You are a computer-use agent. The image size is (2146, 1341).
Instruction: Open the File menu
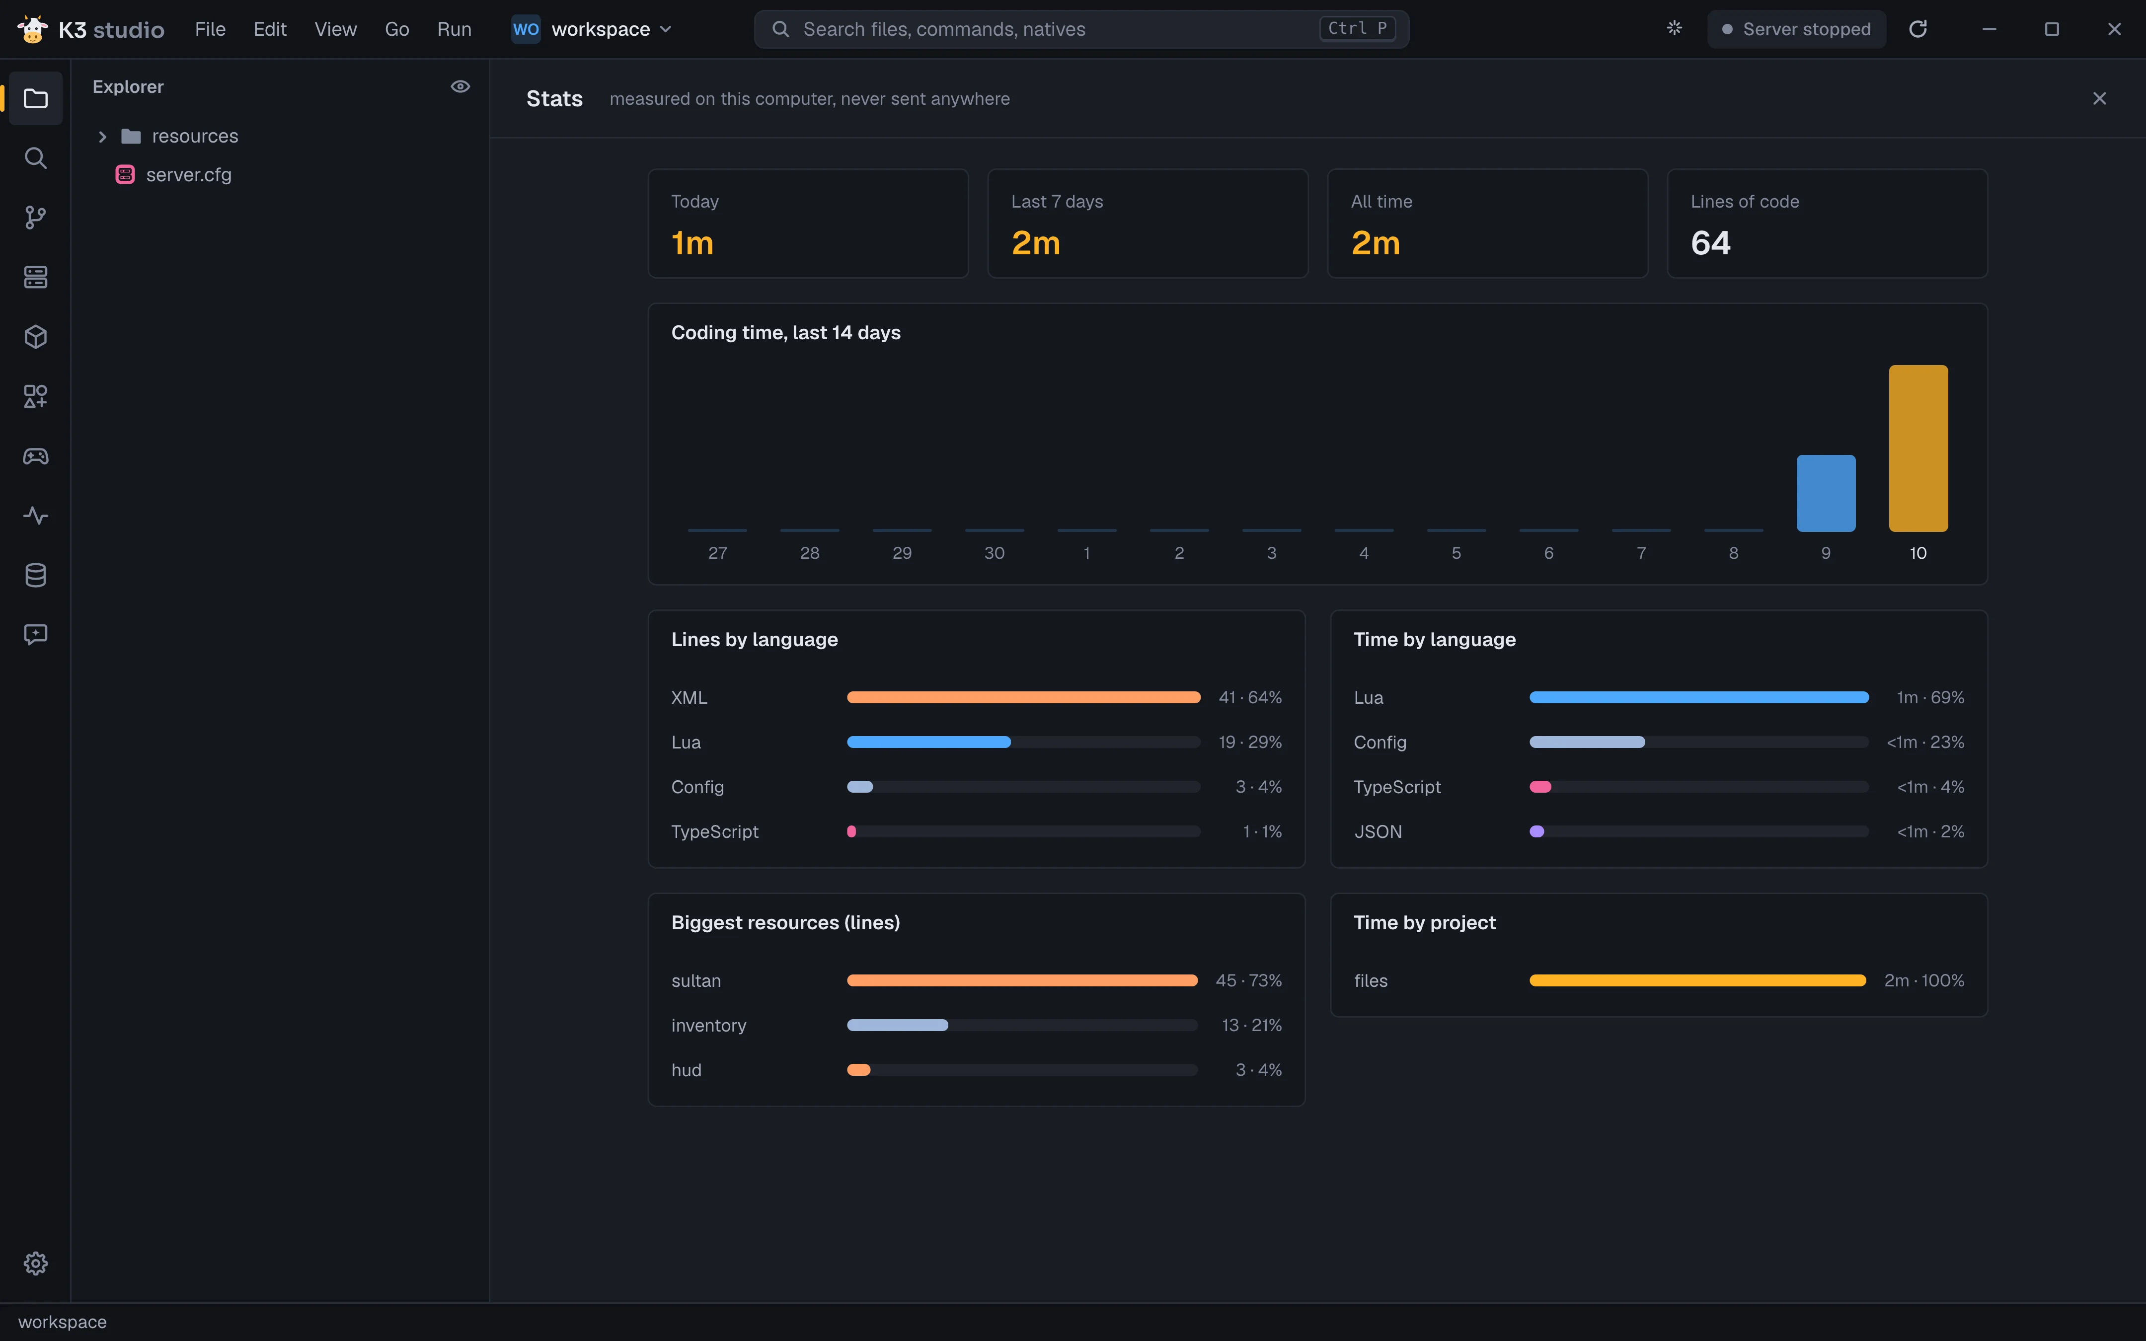tap(210, 29)
